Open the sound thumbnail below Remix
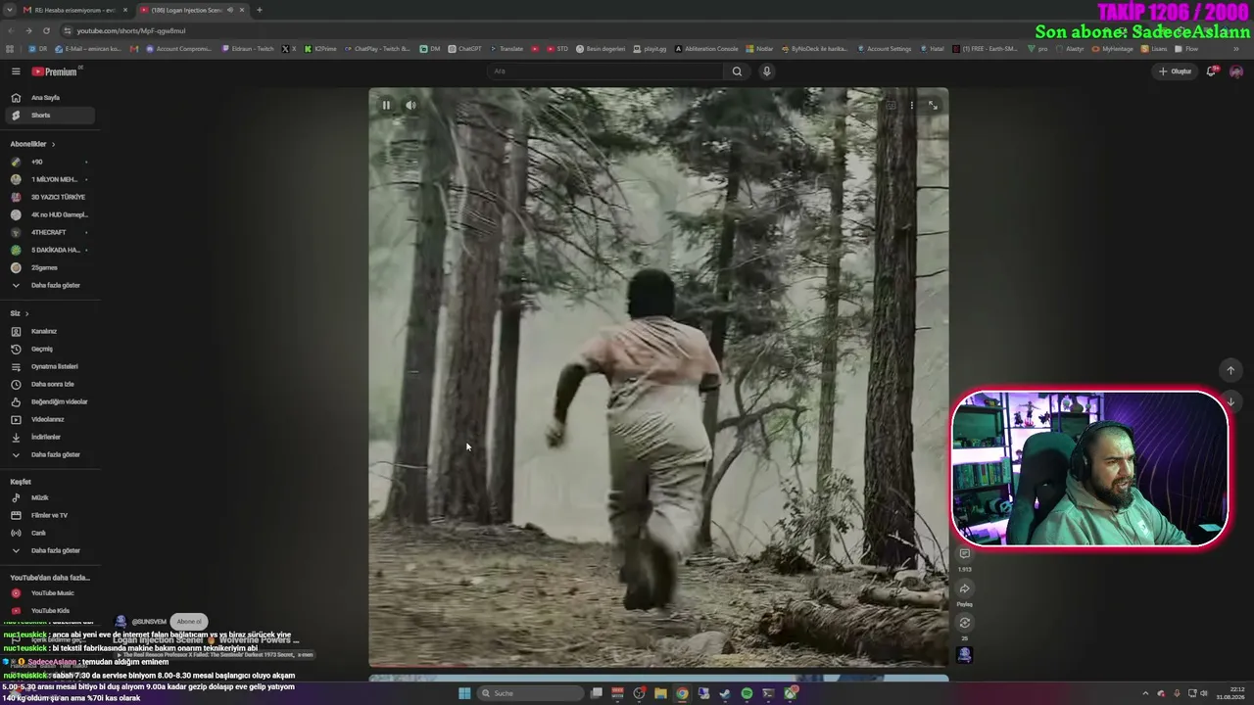Viewport: 1254px width, 705px height. point(965,655)
